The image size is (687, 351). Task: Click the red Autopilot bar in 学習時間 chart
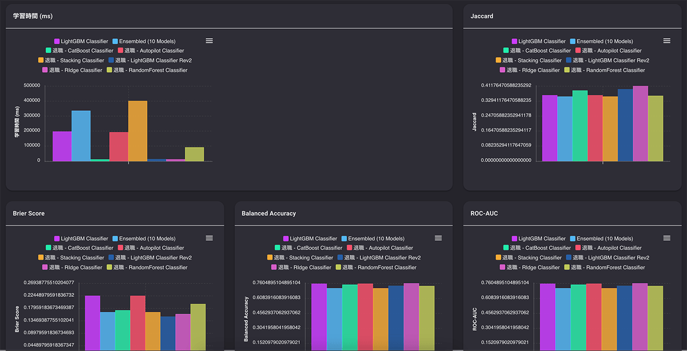pos(119,147)
